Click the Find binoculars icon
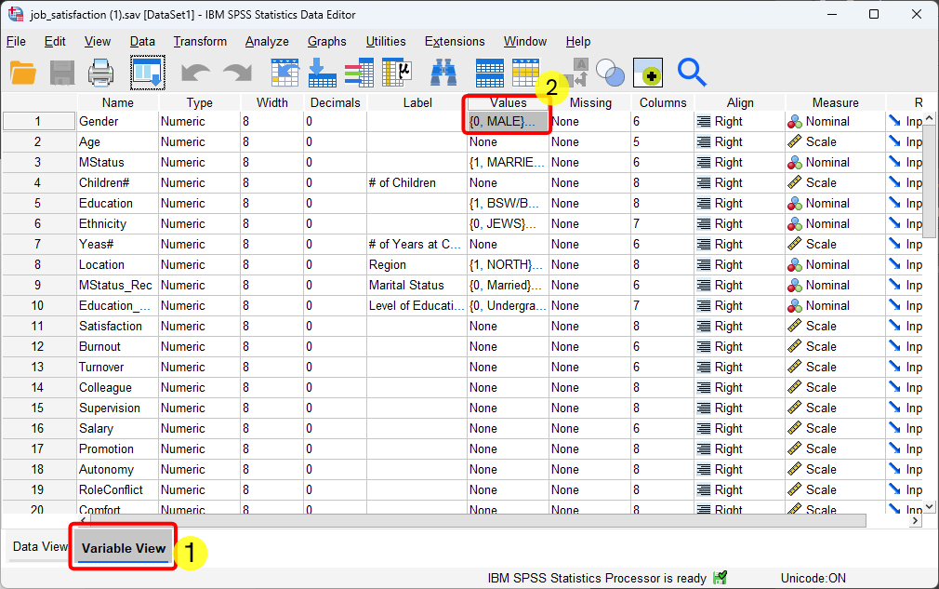The height and width of the screenshot is (589, 939). point(443,73)
